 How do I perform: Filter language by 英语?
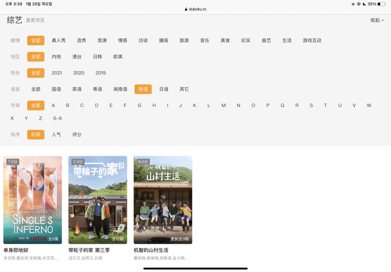[x=77, y=89]
